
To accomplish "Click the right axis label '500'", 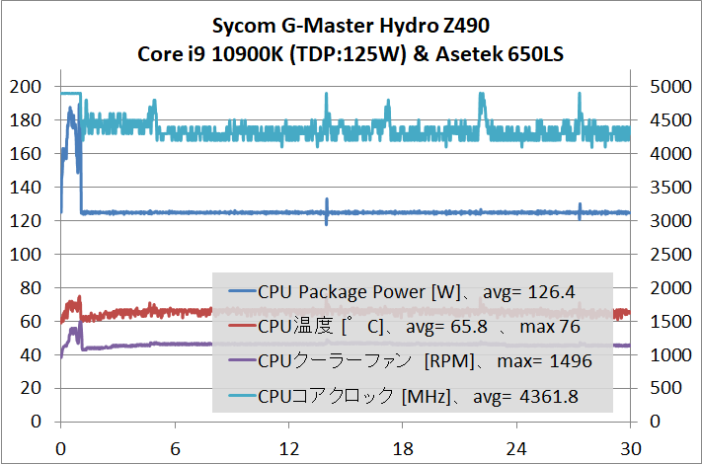I will [x=665, y=387].
